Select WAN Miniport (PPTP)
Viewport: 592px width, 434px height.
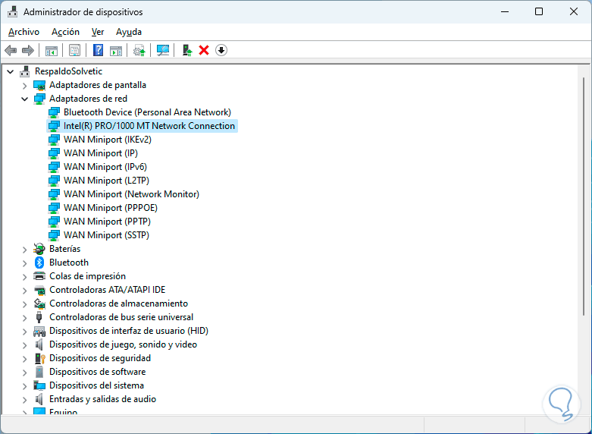coord(107,221)
